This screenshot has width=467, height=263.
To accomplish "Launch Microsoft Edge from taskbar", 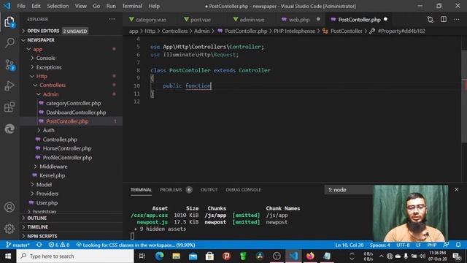I will pyautogui.click(x=159, y=256).
